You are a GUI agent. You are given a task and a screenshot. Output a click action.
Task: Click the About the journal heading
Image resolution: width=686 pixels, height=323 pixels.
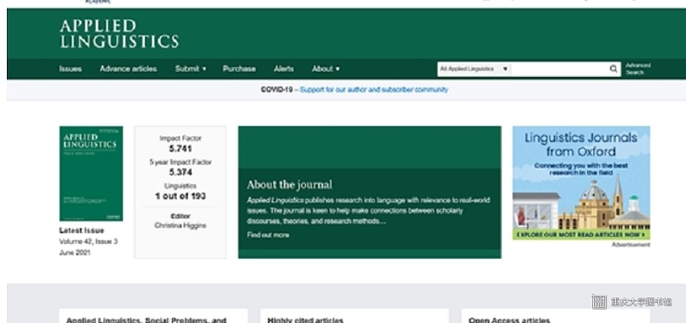click(289, 184)
